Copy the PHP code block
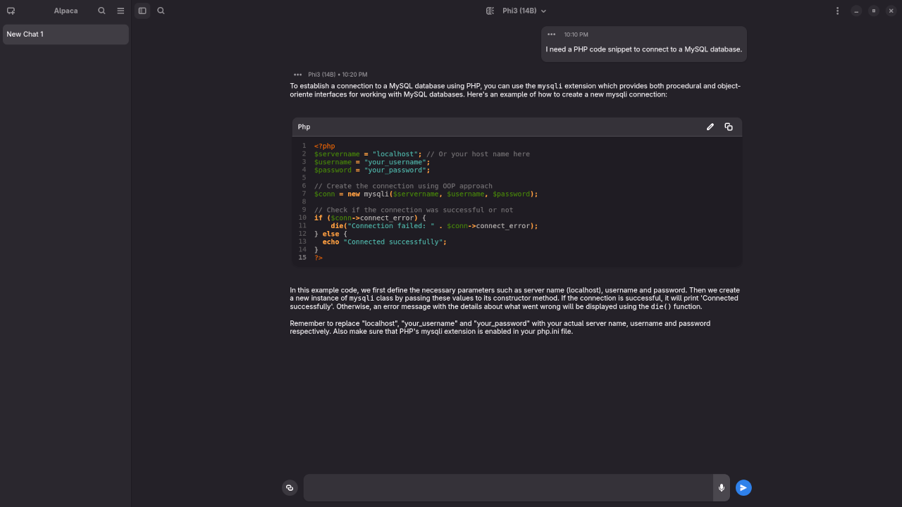 pyautogui.click(x=729, y=127)
